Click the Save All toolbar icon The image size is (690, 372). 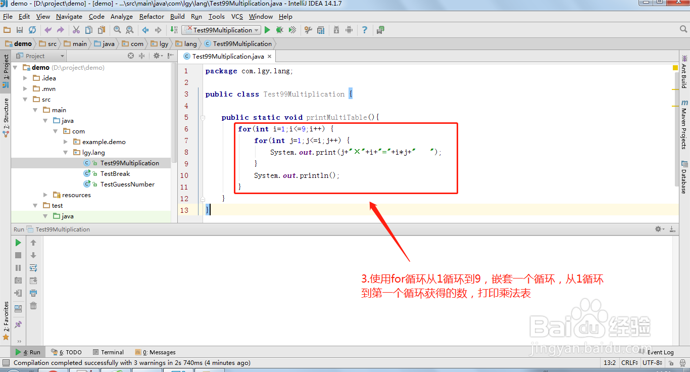20,30
